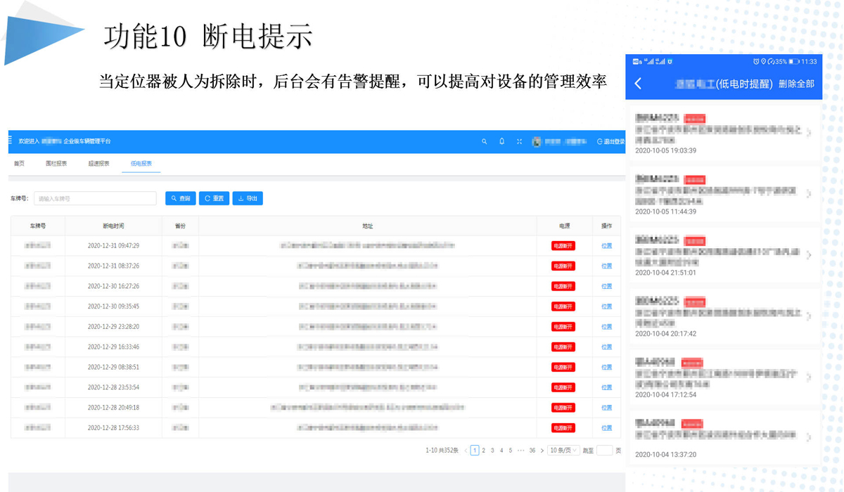The height and width of the screenshot is (492, 844).
Task: Switch to the 围栏报表 tab
Action: click(x=56, y=164)
